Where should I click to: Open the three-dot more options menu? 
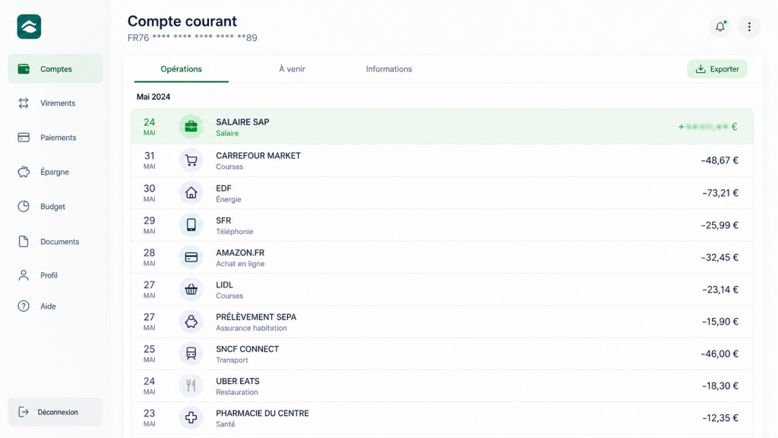(x=749, y=27)
